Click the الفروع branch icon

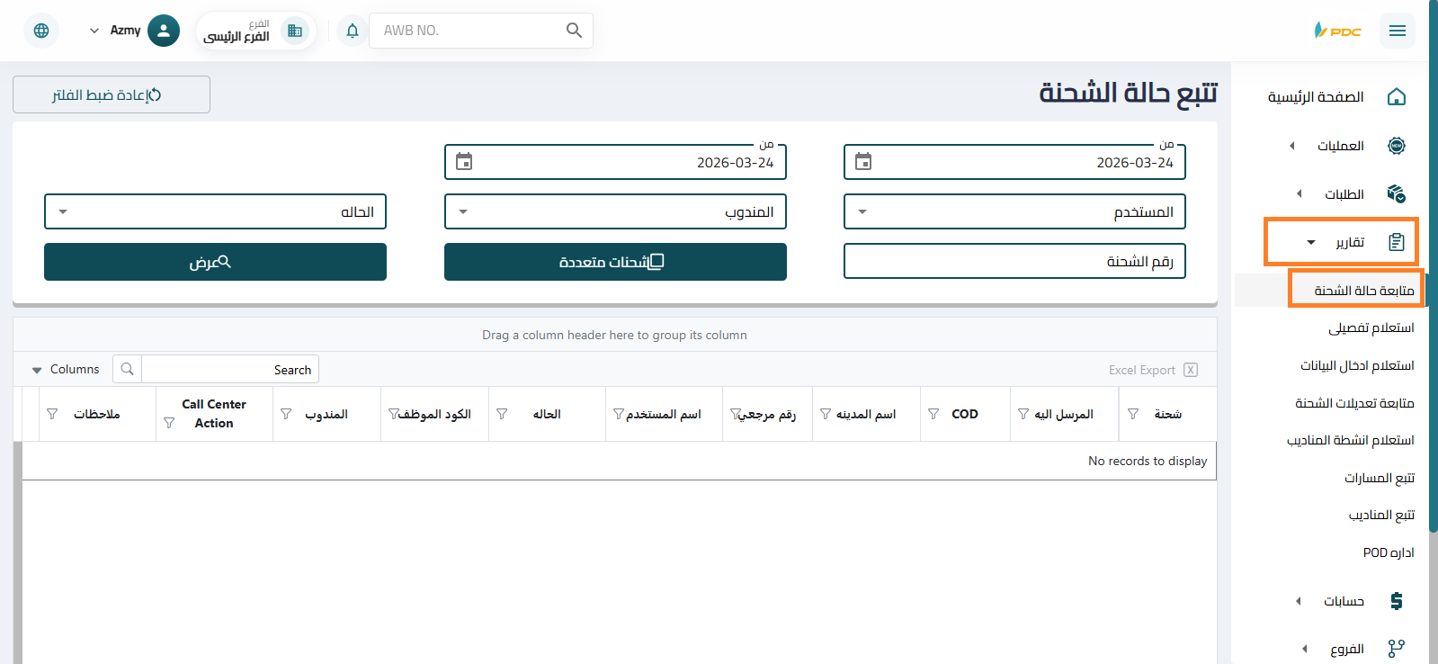tap(1397, 648)
